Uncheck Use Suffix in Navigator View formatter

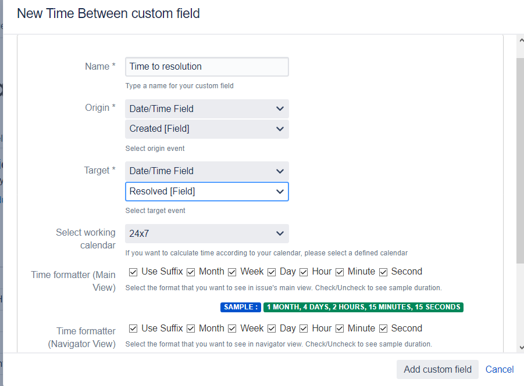[x=133, y=329]
